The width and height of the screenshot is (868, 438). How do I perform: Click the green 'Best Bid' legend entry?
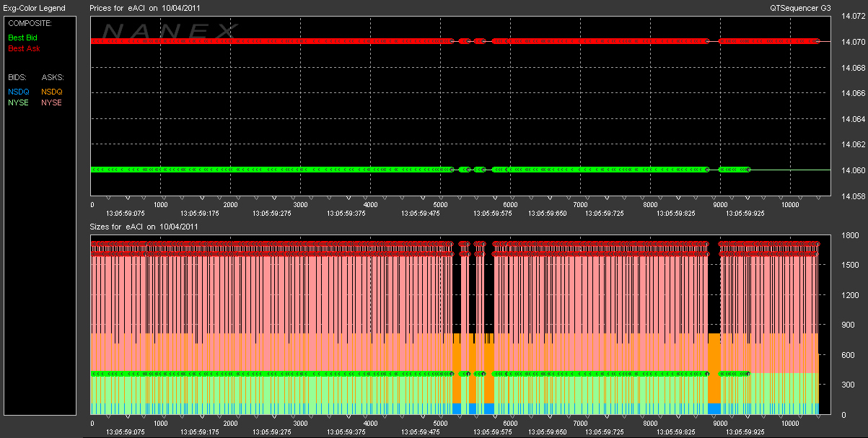click(23, 37)
